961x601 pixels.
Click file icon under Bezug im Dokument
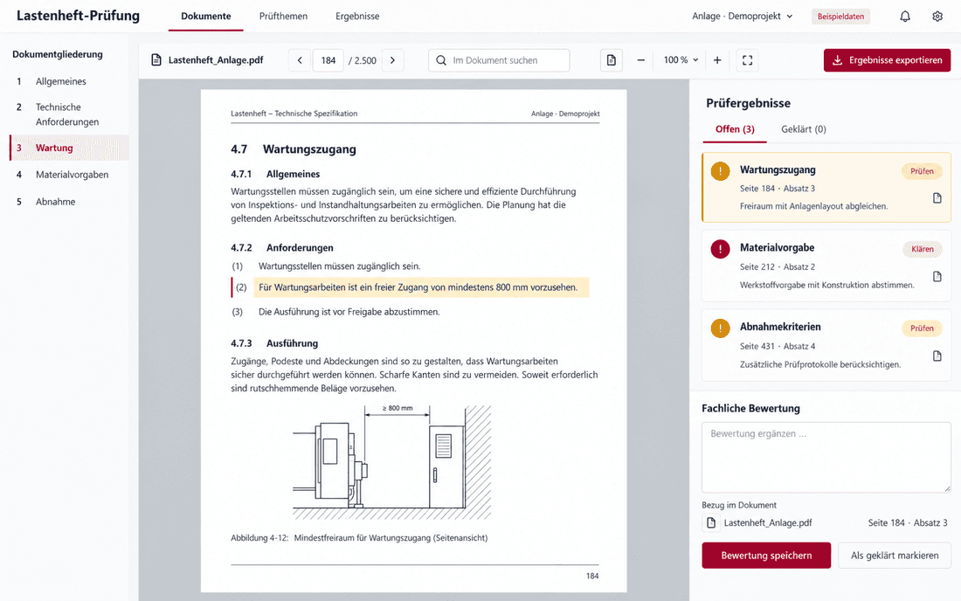click(711, 522)
